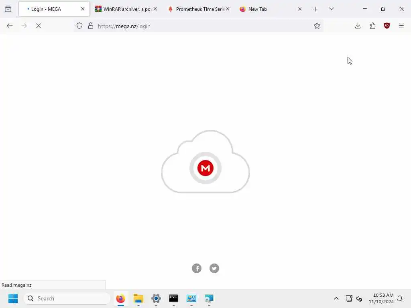Close the Login - MEGA tab
This screenshot has height=308, width=411.
point(83,9)
